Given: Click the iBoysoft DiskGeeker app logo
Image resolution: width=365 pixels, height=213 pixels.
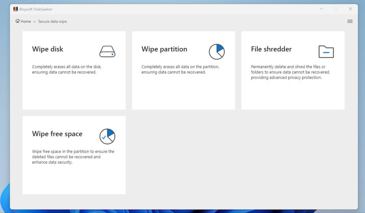Looking at the screenshot, I should (x=16, y=9).
